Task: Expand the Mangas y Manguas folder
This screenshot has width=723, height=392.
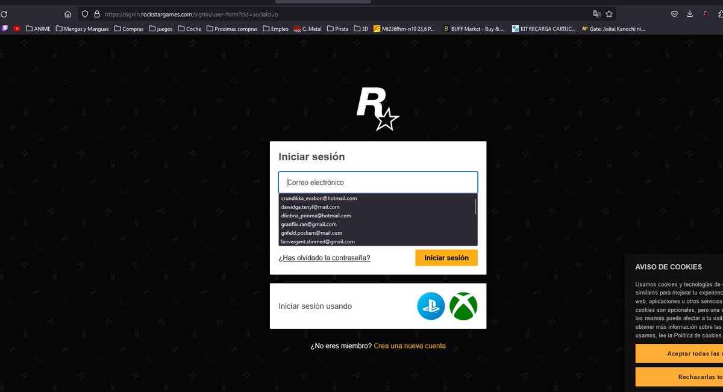Action: click(82, 28)
